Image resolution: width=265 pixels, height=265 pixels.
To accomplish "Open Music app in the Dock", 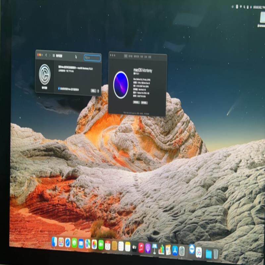I will pyautogui.click(x=141, y=248).
